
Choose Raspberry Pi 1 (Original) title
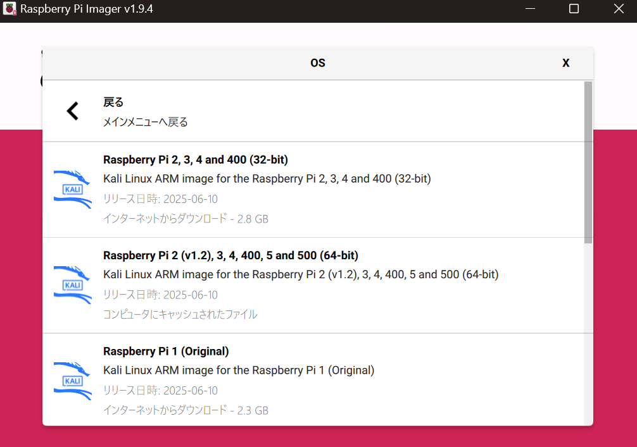[x=166, y=352]
